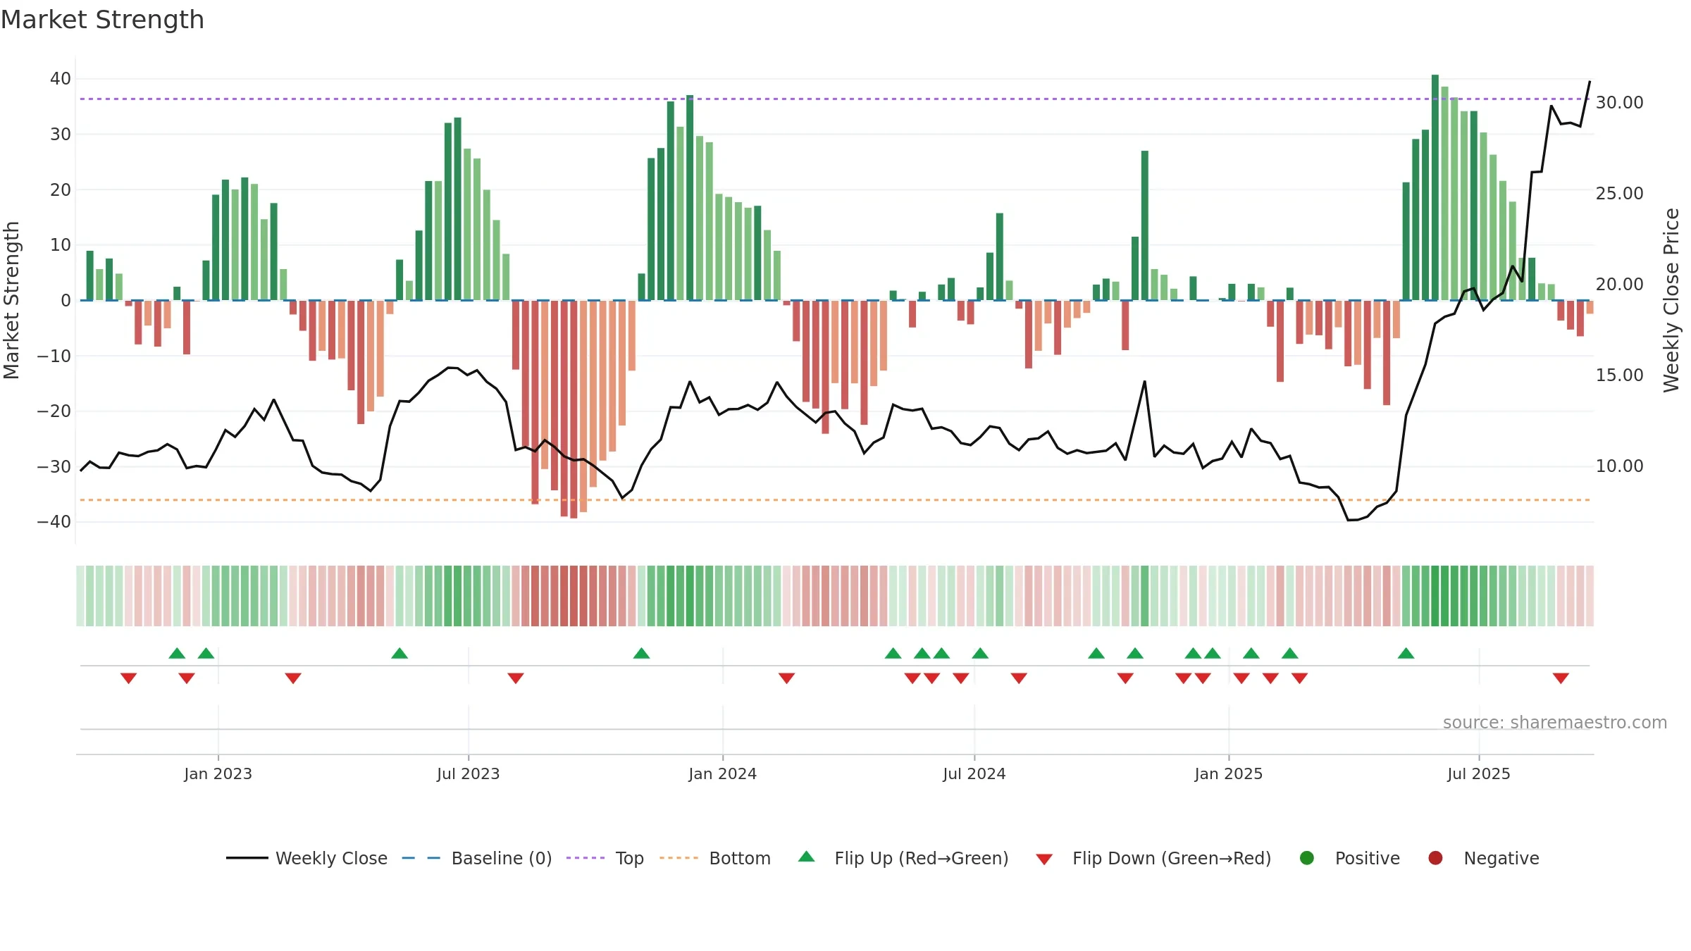The height and width of the screenshot is (951, 1691).
Task: Click the Jul 2025 x-axis label
Action: click(1479, 773)
